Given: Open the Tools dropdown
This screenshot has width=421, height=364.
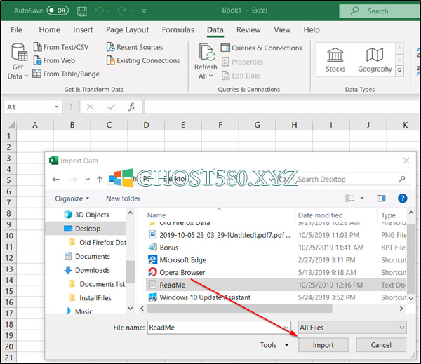Looking at the screenshot, I should click(274, 344).
